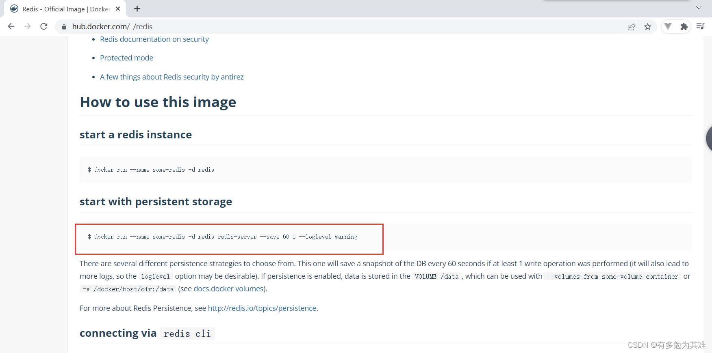712x353 pixels.
Task: Close the Redis Official Image tab
Action: click(x=118, y=9)
